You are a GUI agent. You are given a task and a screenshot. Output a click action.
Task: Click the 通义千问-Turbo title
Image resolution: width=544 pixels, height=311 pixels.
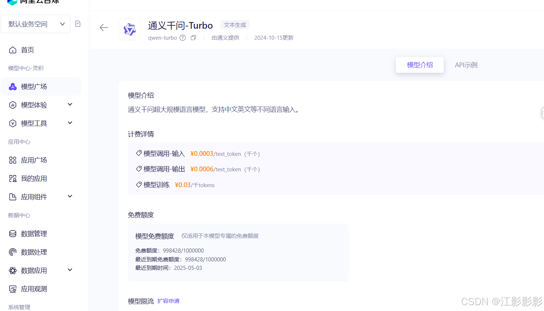tap(180, 25)
